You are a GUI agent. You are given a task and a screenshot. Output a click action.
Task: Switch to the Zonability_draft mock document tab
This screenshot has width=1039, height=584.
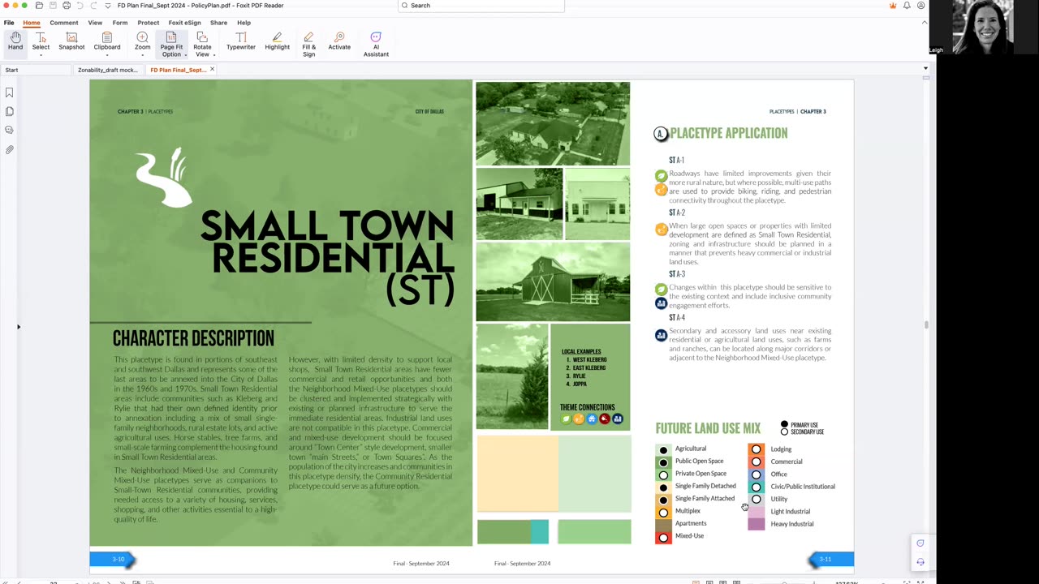(108, 70)
